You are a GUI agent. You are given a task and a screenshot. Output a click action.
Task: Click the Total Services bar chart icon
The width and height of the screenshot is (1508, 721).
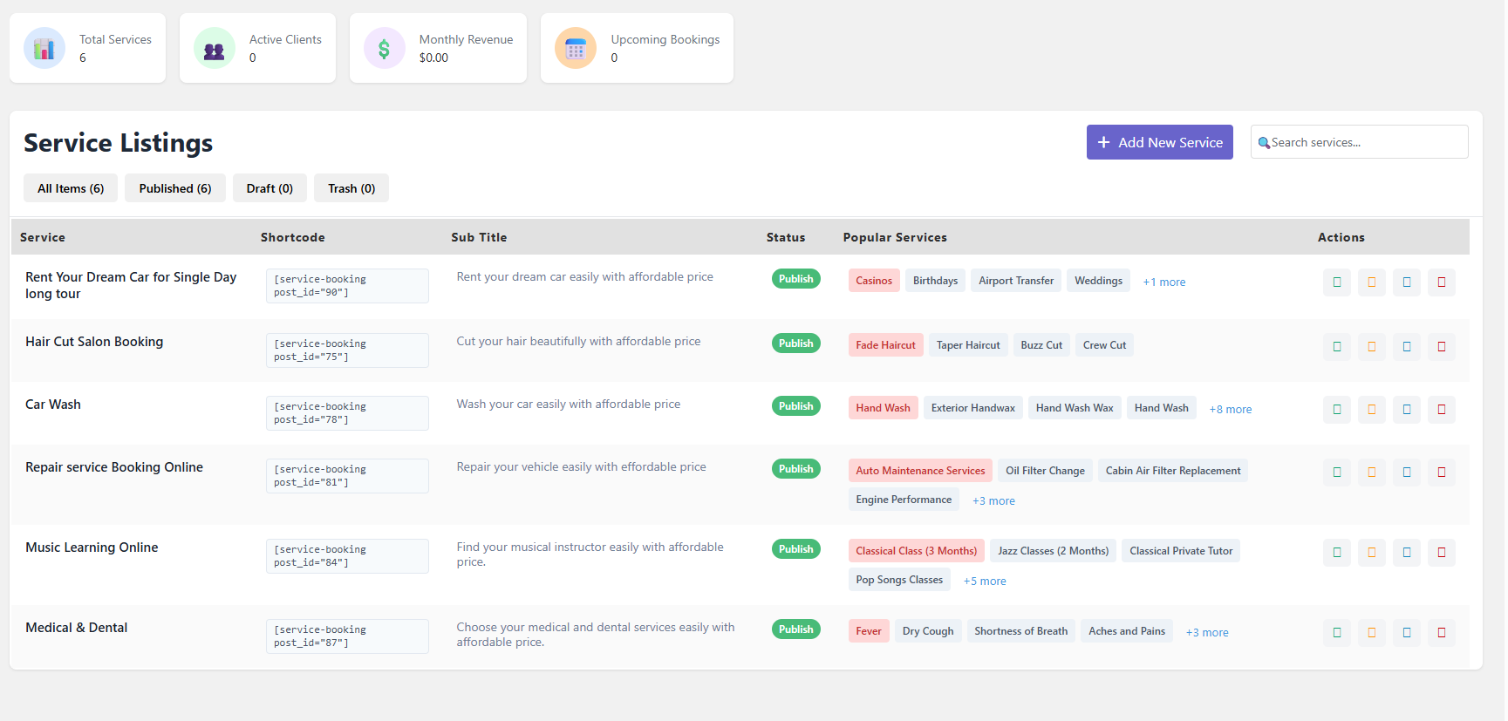click(44, 49)
